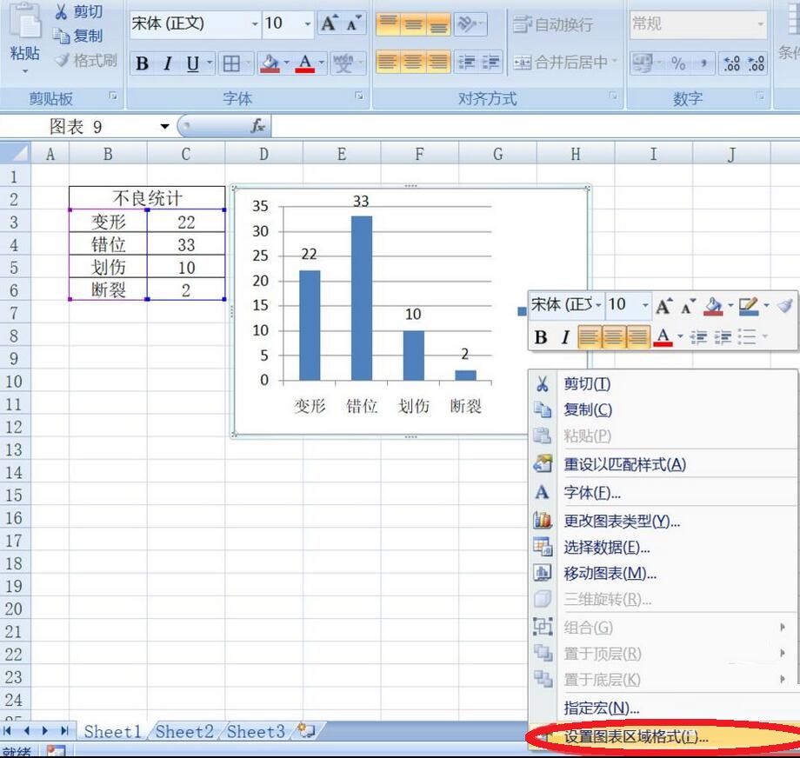Open the clipboard group dialog launcher
The width and height of the screenshot is (800, 758).
pyautogui.click(x=113, y=96)
